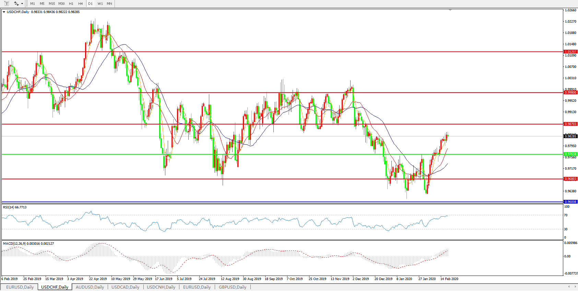The image size is (578, 291).
Task: Click the Arrows objects tool icon
Action: tap(16, 4)
